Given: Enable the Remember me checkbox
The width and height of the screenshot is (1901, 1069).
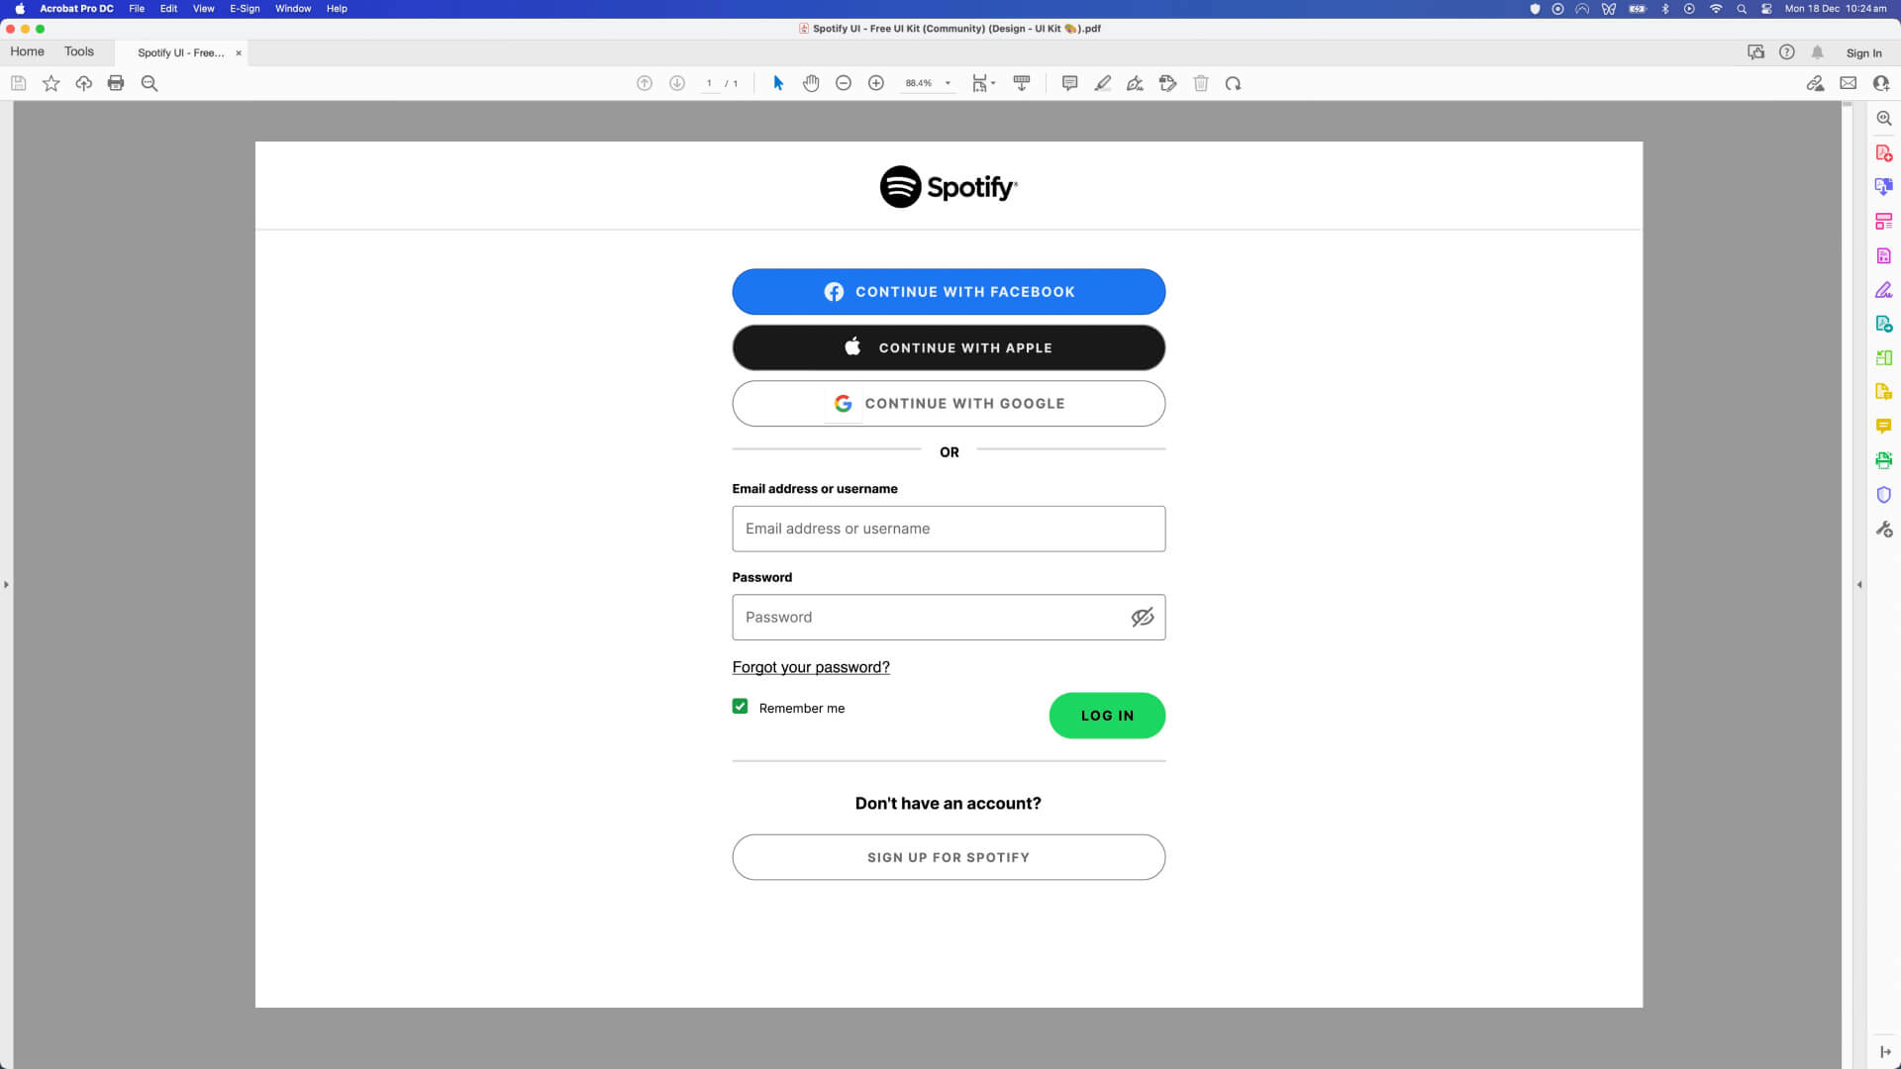Looking at the screenshot, I should tap(741, 706).
